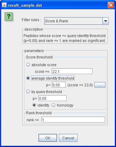Choose the homology radio button
Screen dimensions: 116x147
[x=53, y=105]
